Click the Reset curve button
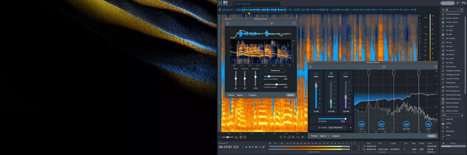467x155 pixels. coord(276,71)
